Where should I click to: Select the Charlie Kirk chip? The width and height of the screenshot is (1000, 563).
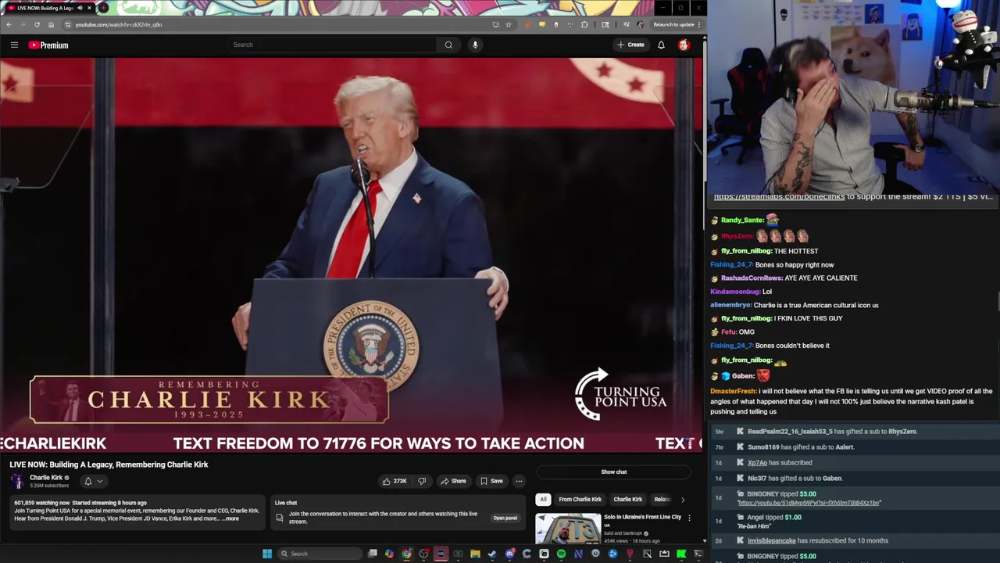[627, 499]
